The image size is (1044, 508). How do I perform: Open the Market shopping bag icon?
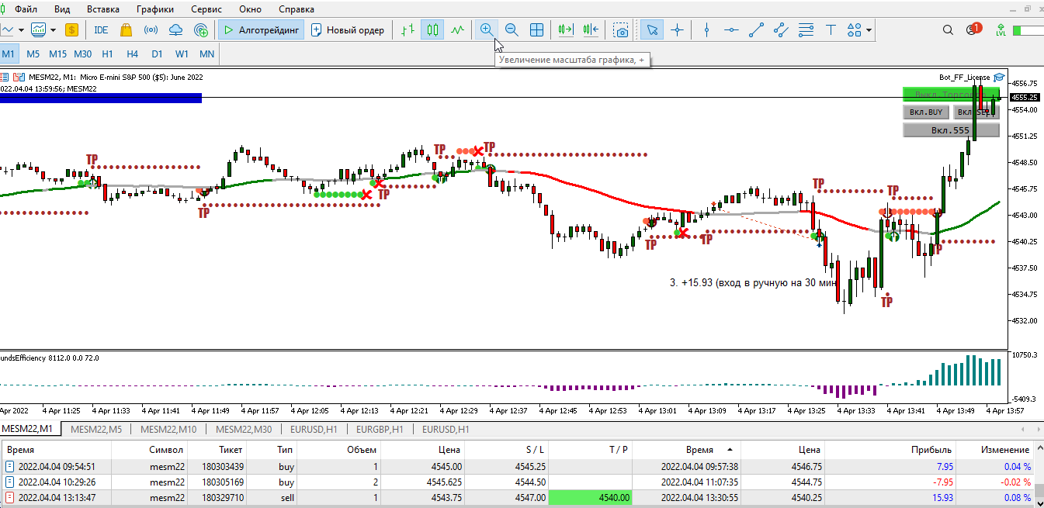pos(126,30)
